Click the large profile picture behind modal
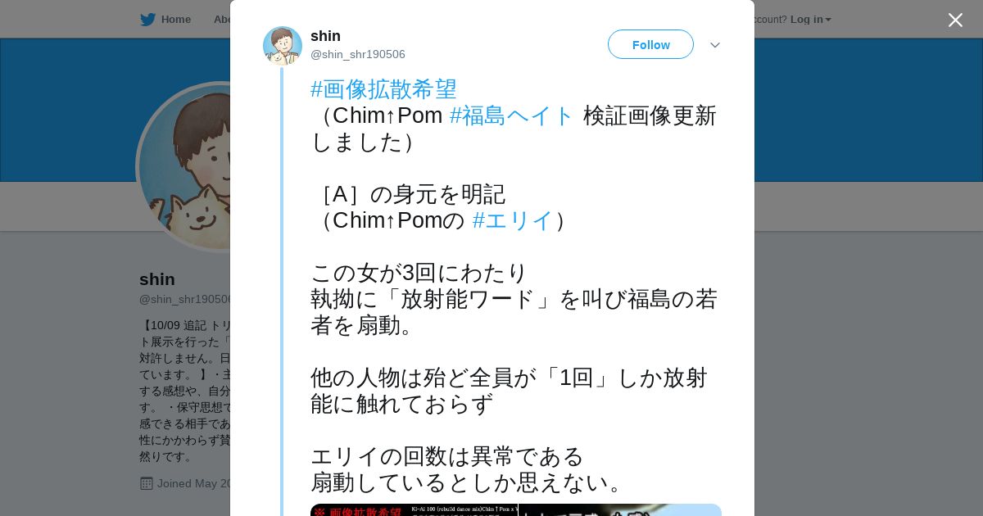The height and width of the screenshot is (516, 983). click(184, 168)
